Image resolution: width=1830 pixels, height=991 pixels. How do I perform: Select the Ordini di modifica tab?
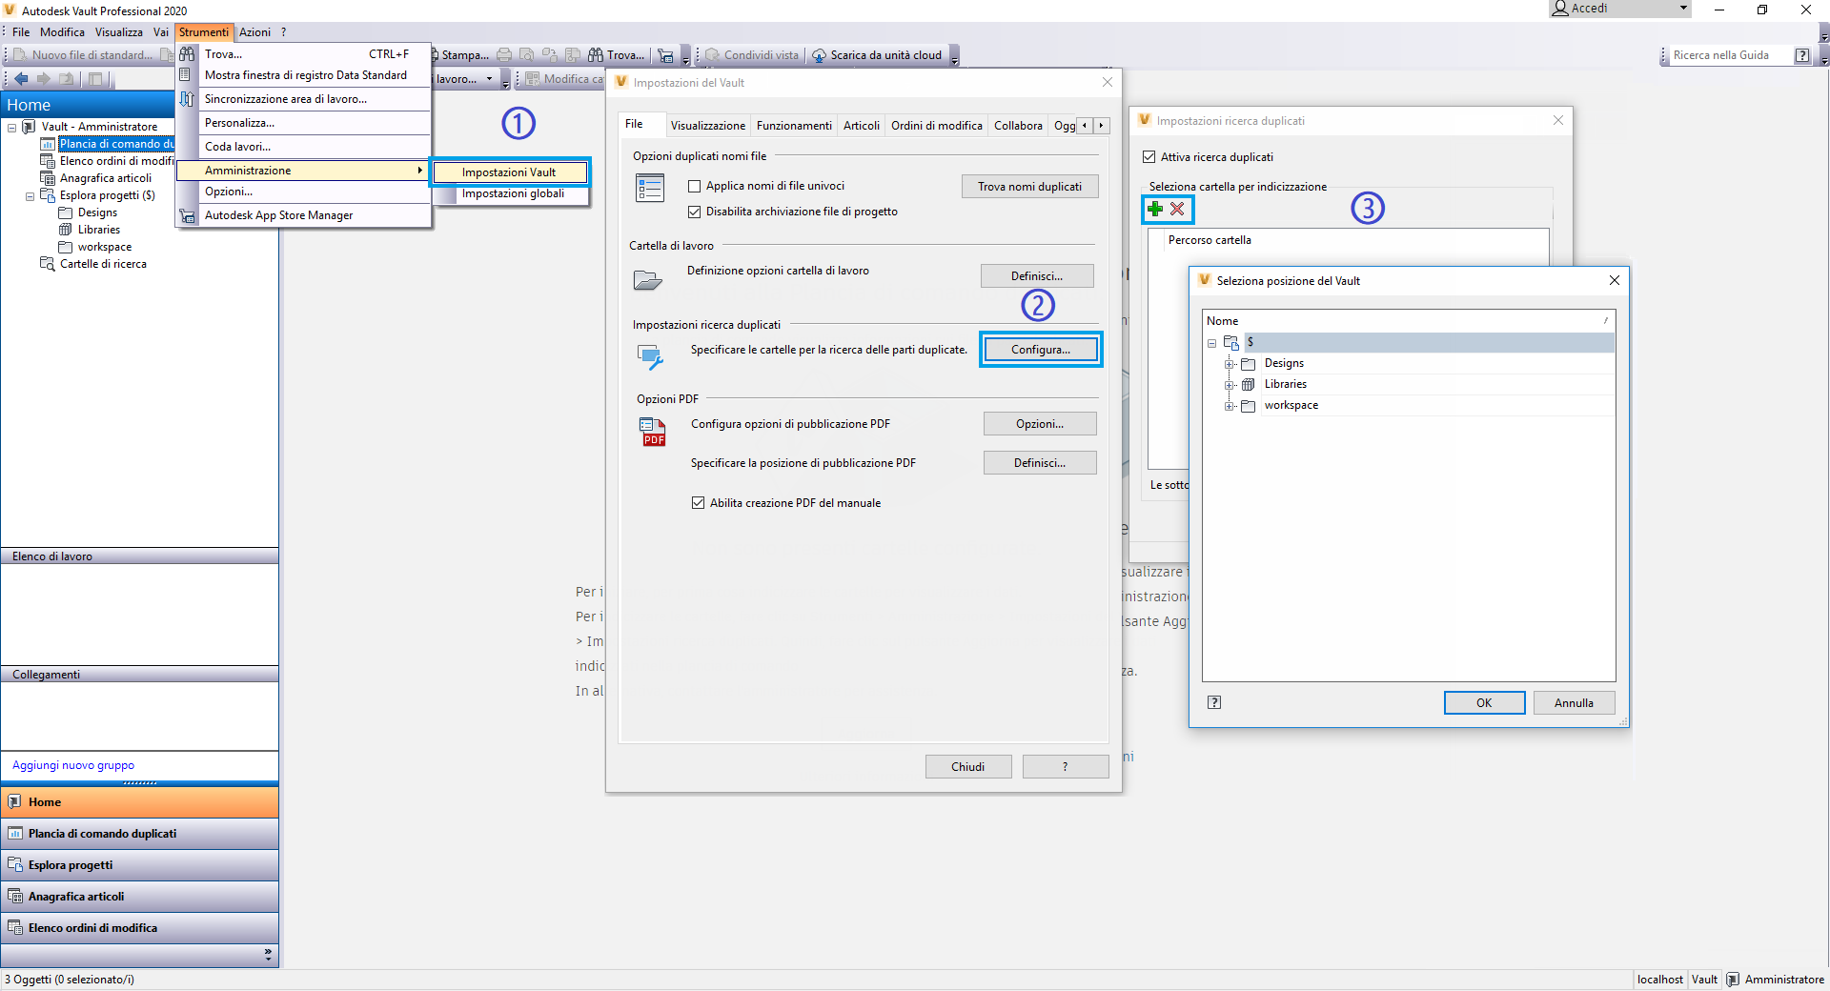(x=937, y=126)
